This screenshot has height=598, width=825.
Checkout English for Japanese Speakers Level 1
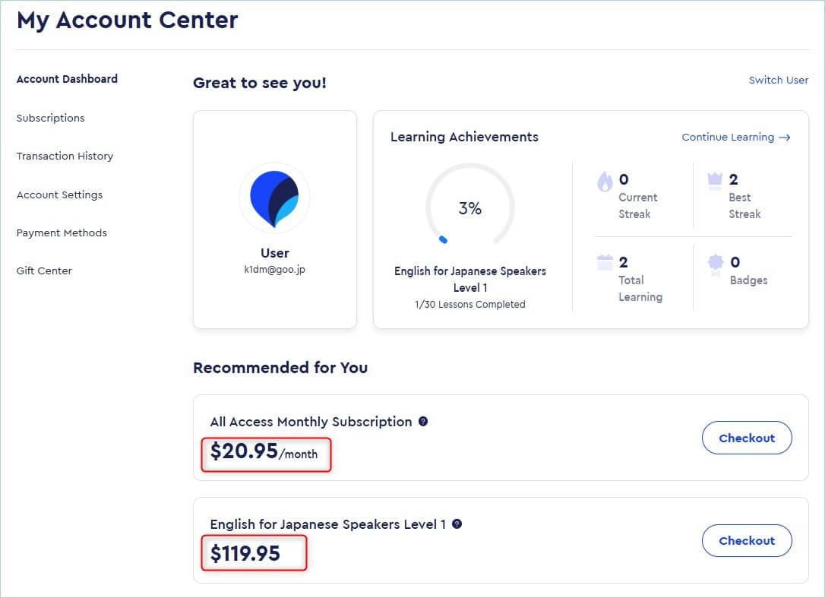[x=746, y=540]
